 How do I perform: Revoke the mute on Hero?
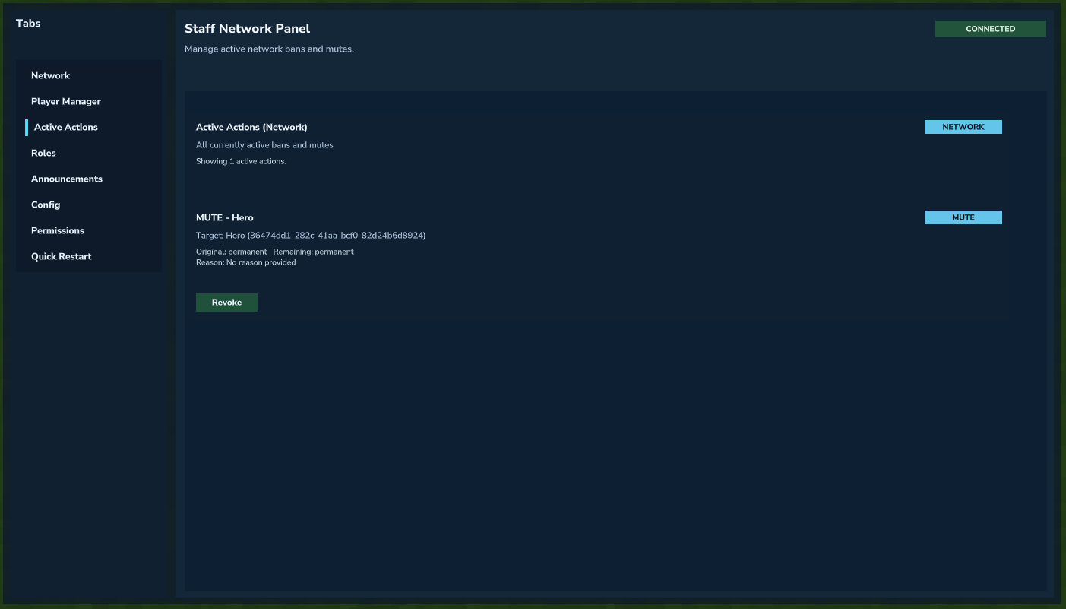[226, 303]
